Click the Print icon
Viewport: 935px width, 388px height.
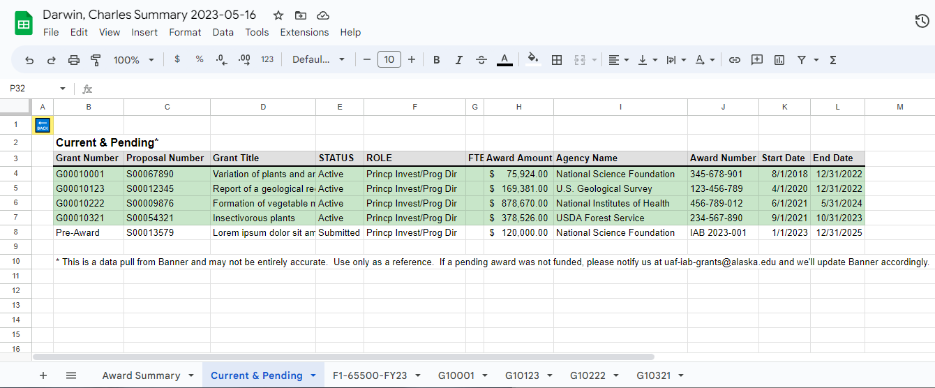[x=74, y=60]
